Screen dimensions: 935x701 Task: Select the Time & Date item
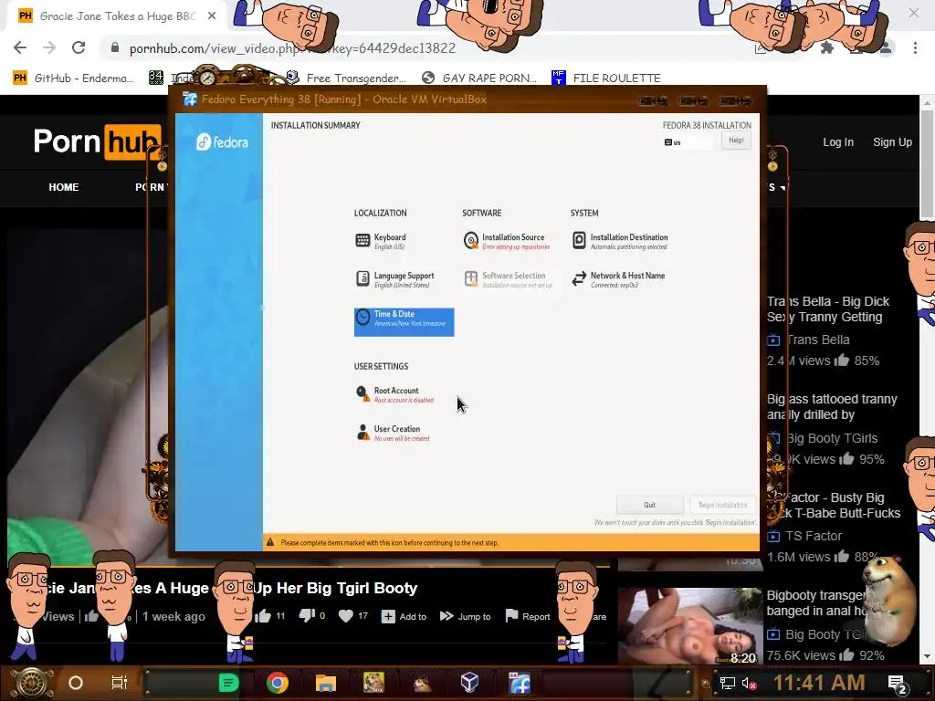click(x=404, y=322)
